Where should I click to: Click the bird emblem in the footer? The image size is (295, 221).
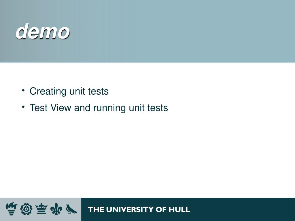71,209
